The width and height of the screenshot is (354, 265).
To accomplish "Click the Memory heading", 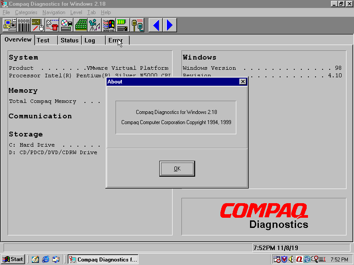I will pyautogui.click(x=23, y=91).
